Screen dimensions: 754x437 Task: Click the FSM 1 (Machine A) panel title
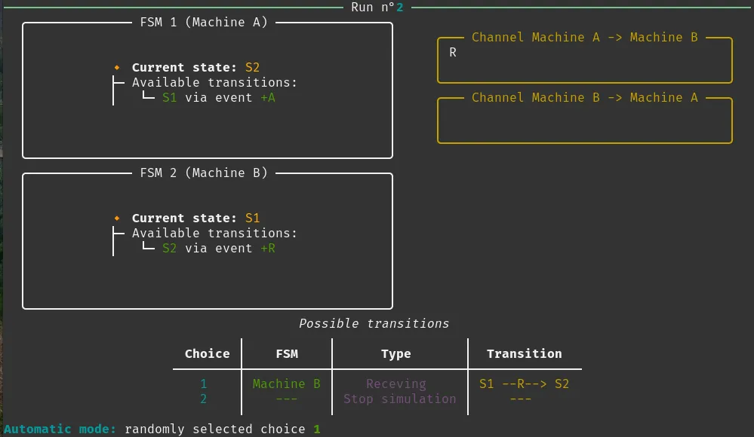[204, 23]
